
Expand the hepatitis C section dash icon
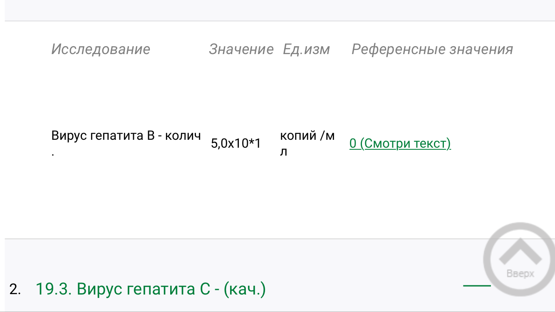coord(477,285)
